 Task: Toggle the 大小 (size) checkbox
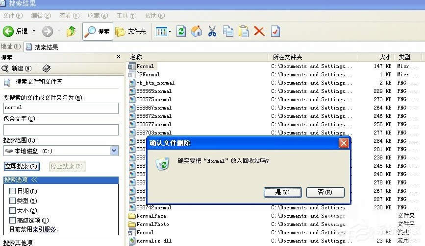point(13,211)
